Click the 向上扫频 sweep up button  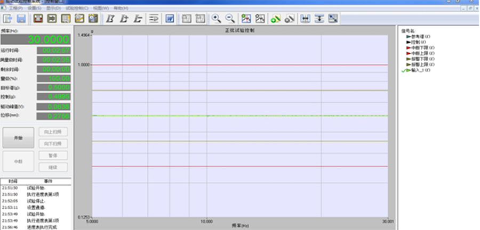[x=54, y=132]
